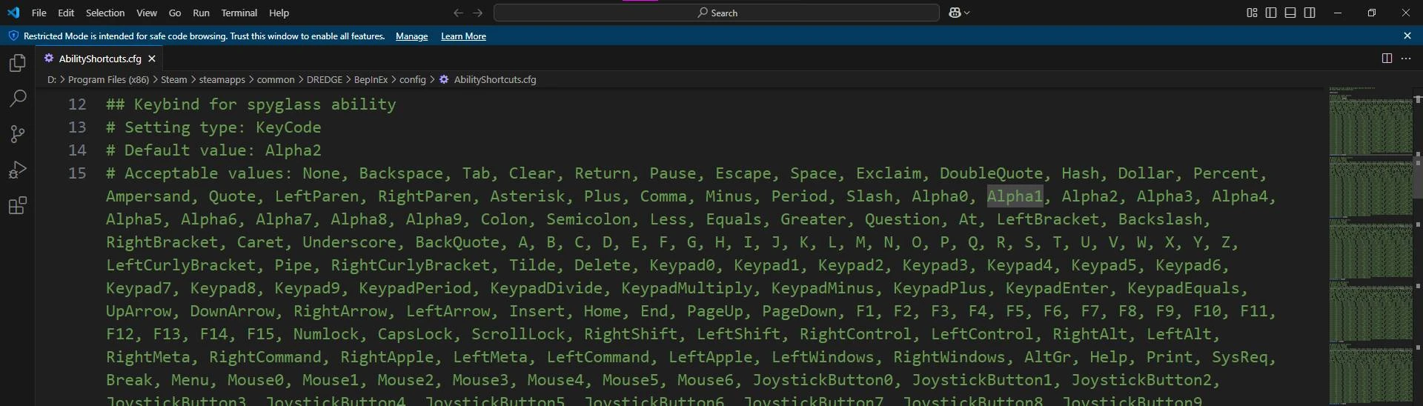Viewport: 1423px width, 406px height.
Task: Expand the Copilot dropdown chevron
Action: 967,13
